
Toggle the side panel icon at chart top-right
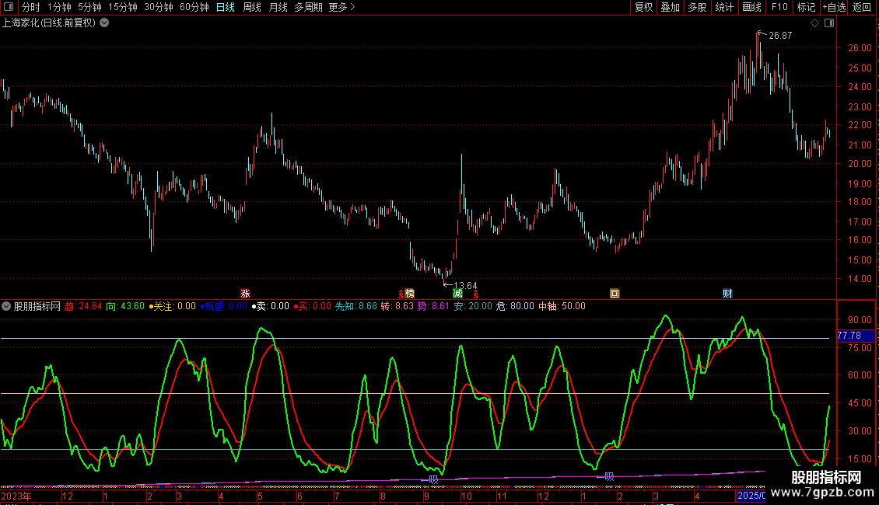[x=829, y=23]
